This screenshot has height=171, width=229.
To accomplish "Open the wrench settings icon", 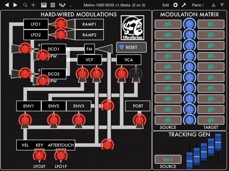I will (184, 5).
